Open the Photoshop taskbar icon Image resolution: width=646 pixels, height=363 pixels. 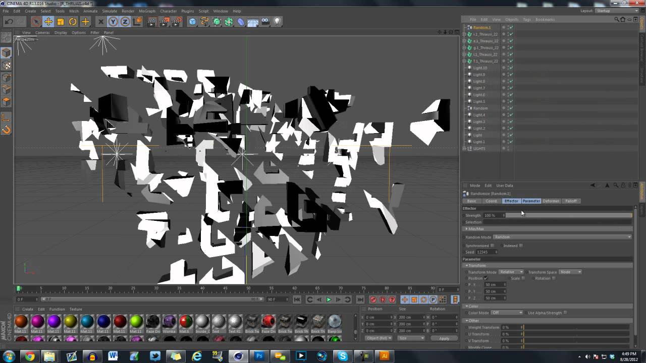pyautogui.click(x=259, y=356)
